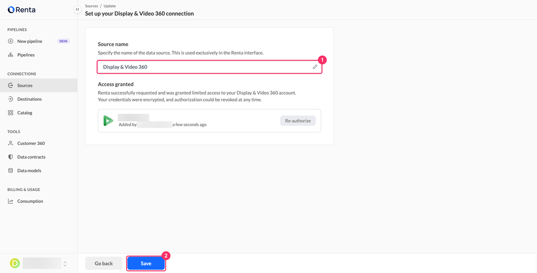This screenshot has width=537, height=273.
Task: Open Destinations in the sidebar
Action: 39,99
